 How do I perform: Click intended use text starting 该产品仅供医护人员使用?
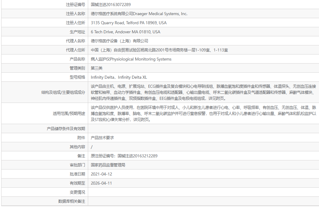point(204,113)
